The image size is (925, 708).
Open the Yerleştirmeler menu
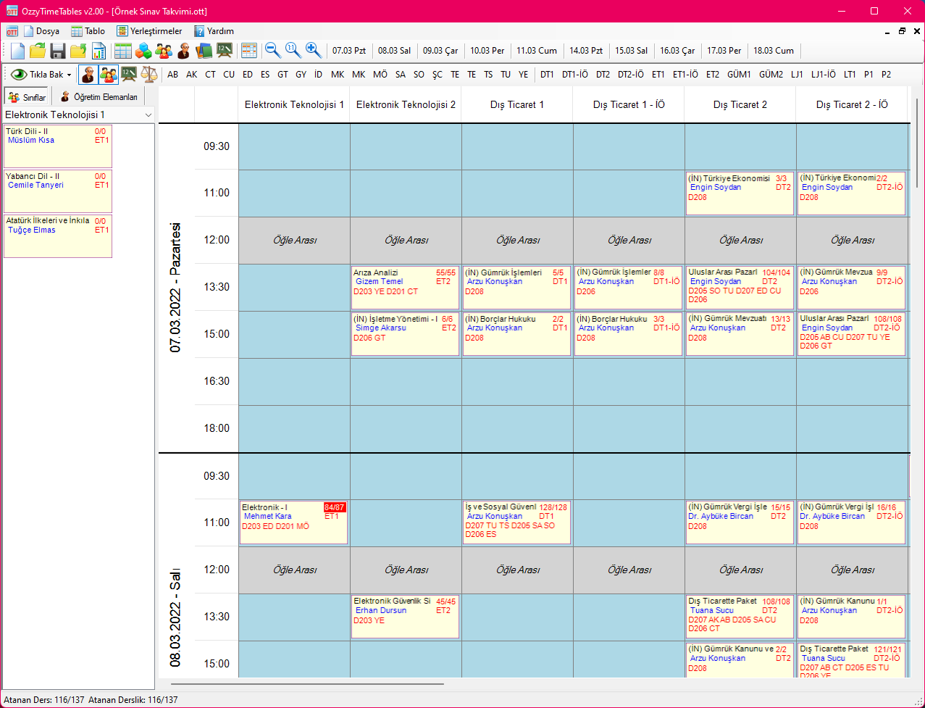[149, 31]
